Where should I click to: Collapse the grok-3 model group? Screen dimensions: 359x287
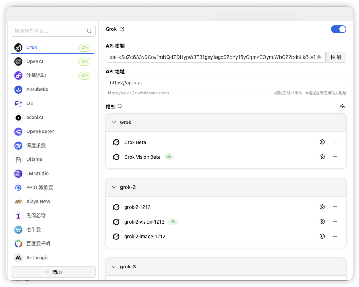coord(114,267)
